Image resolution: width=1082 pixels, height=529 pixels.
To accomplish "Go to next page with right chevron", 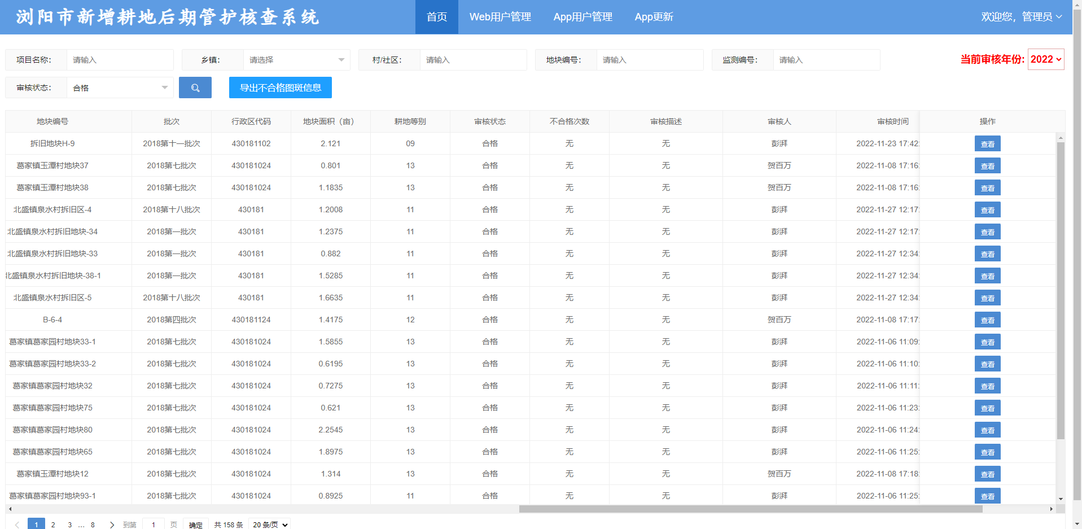I will click(112, 524).
